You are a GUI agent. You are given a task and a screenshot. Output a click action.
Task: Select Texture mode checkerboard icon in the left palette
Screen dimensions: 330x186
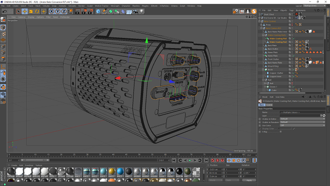coord(3,34)
